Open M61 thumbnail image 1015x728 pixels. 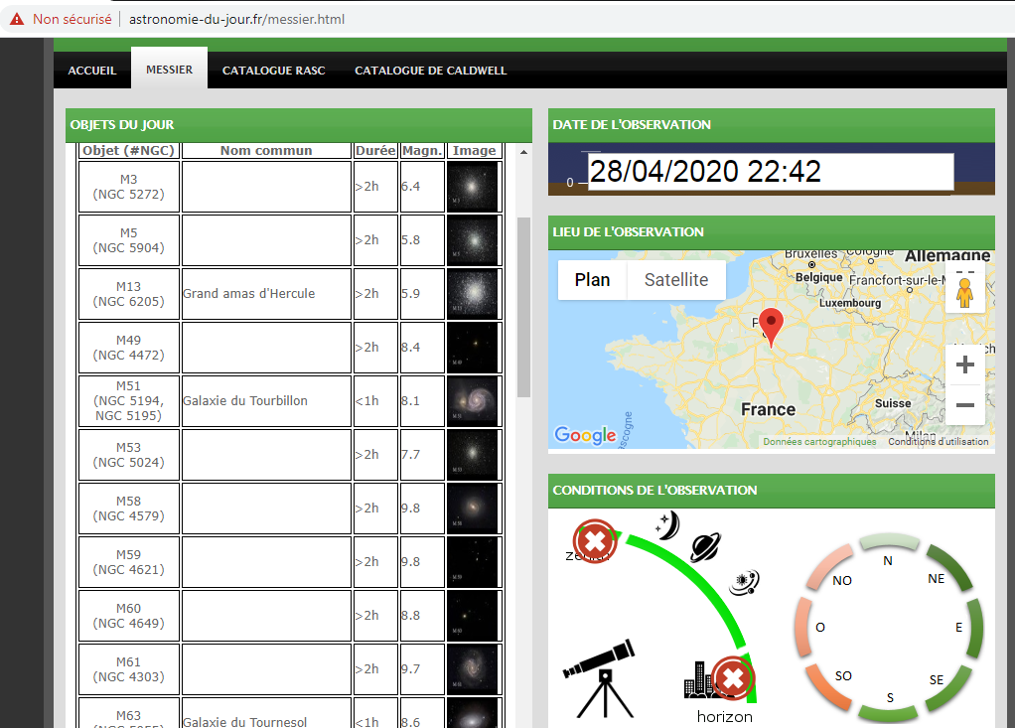[475, 669]
